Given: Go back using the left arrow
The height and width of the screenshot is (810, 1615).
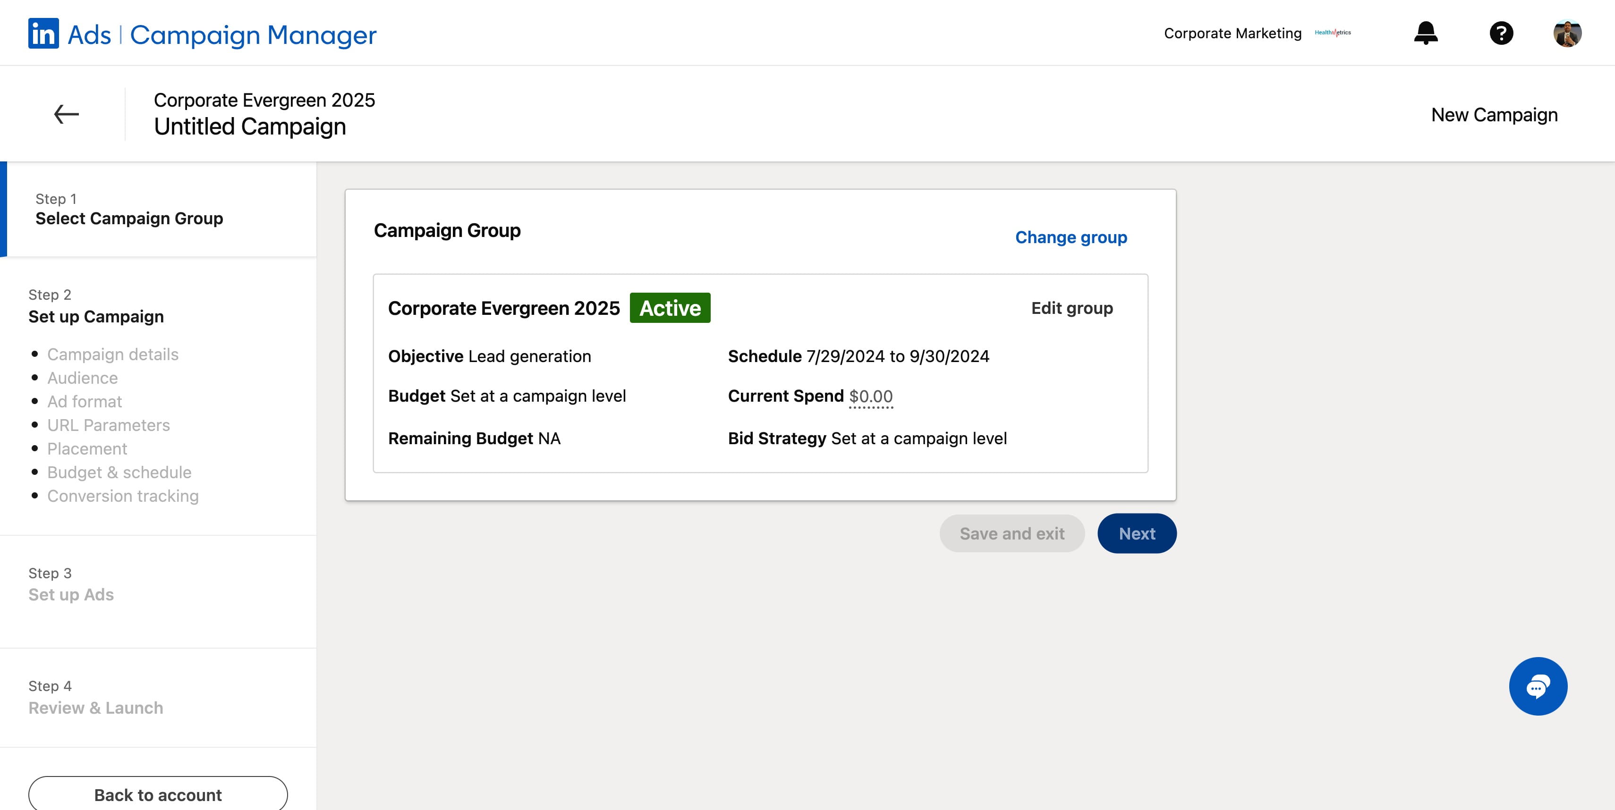Looking at the screenshot, I should click(x=67, y=114).
